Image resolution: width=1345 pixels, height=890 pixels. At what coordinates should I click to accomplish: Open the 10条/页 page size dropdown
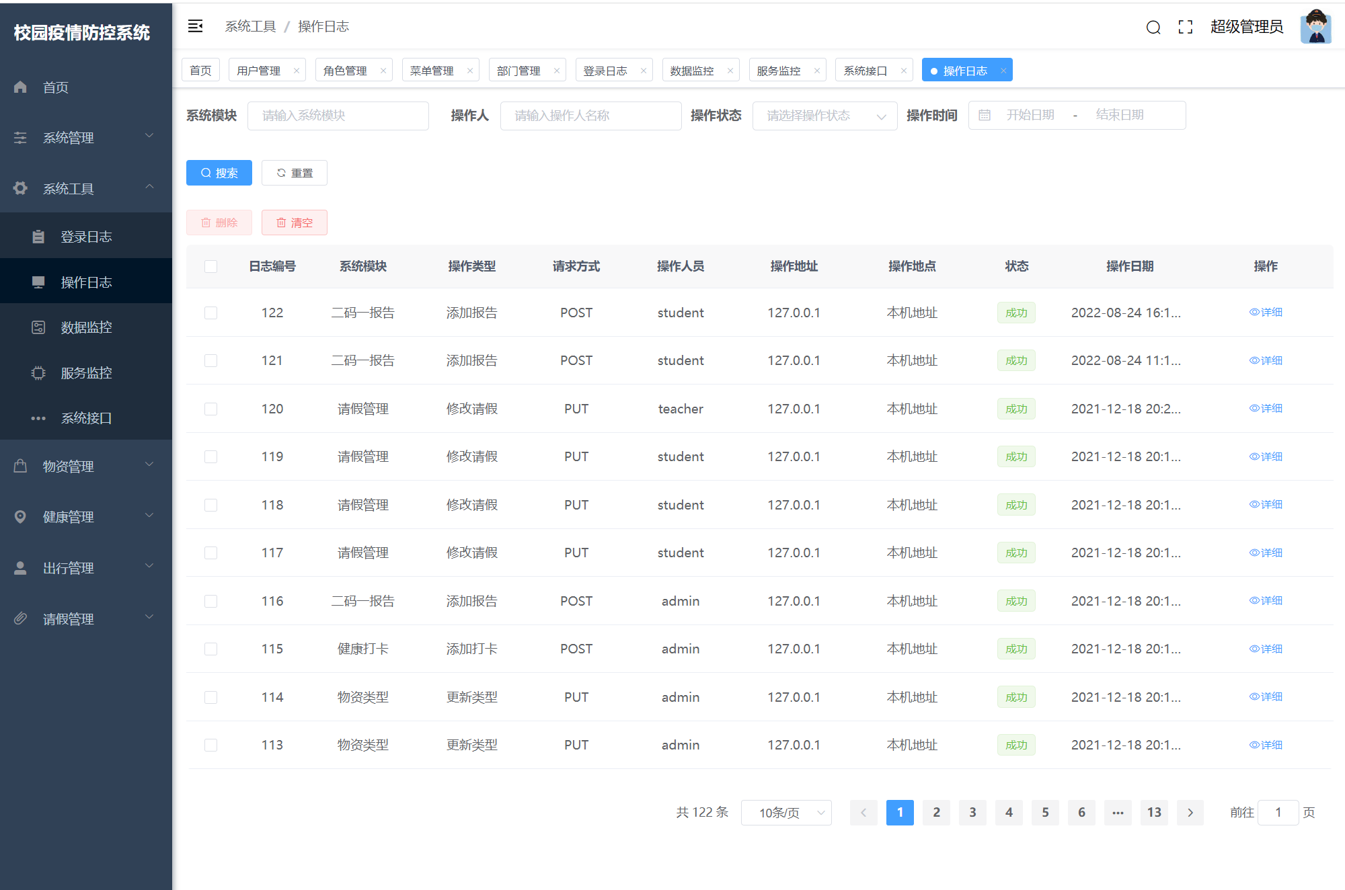785,813
